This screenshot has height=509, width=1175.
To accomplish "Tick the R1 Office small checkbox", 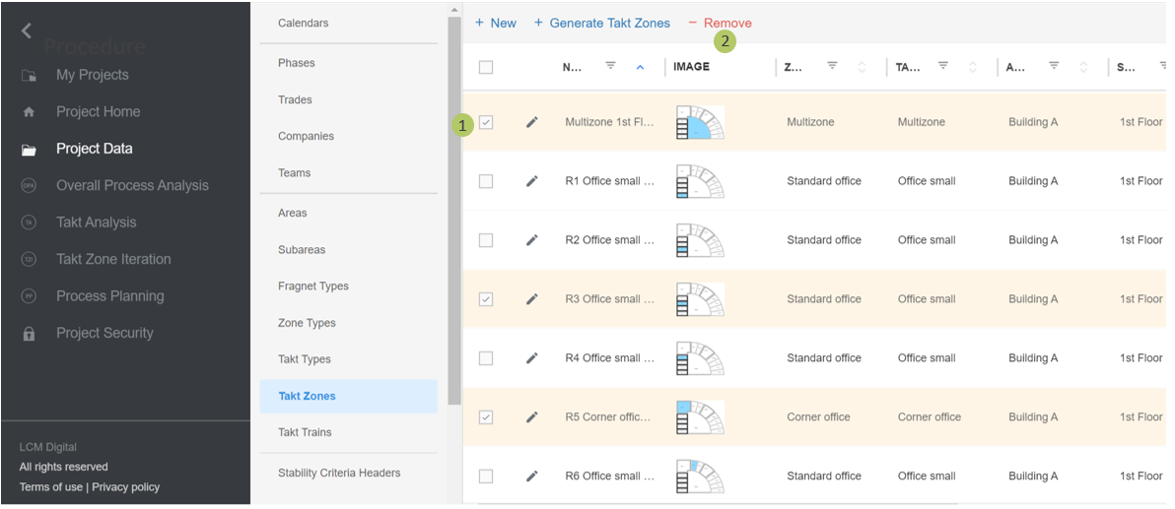I will (x=486, y=181).
